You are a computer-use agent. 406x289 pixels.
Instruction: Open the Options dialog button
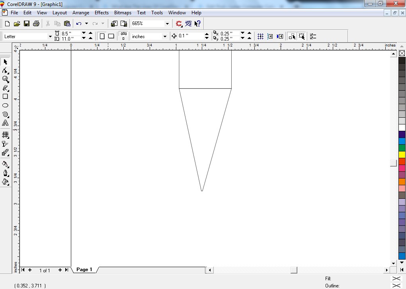(313, 37)
